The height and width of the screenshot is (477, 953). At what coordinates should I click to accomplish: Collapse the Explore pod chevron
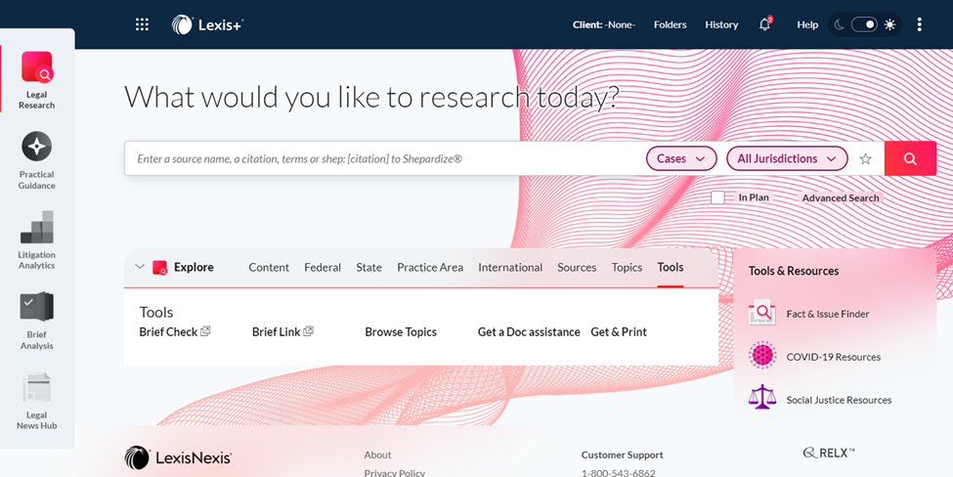point(140,267)
